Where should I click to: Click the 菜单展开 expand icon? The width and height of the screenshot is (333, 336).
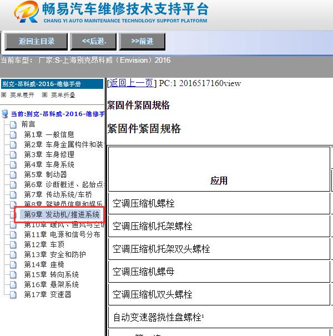(4, 95)
